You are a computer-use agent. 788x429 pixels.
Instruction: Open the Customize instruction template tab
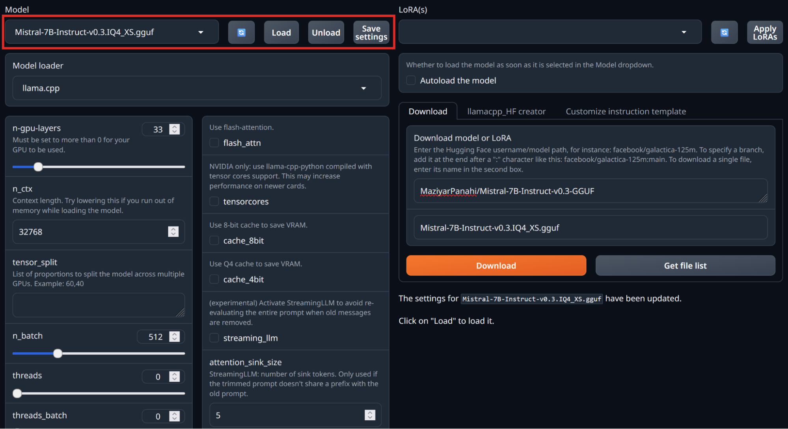[626, 111]
